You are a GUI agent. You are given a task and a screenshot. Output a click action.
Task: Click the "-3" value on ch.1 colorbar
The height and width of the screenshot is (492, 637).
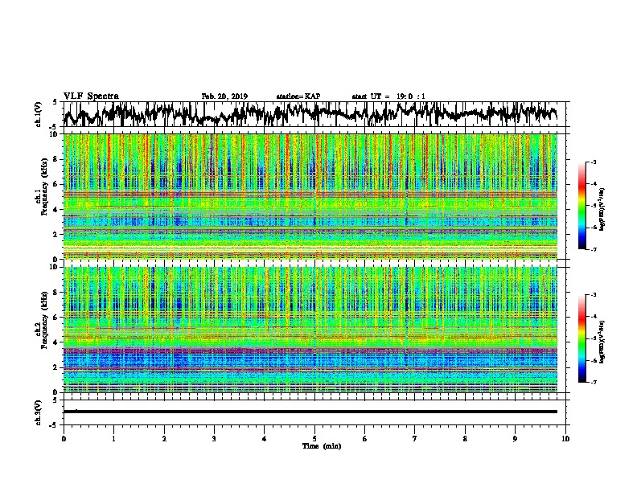tap(593, 162)
